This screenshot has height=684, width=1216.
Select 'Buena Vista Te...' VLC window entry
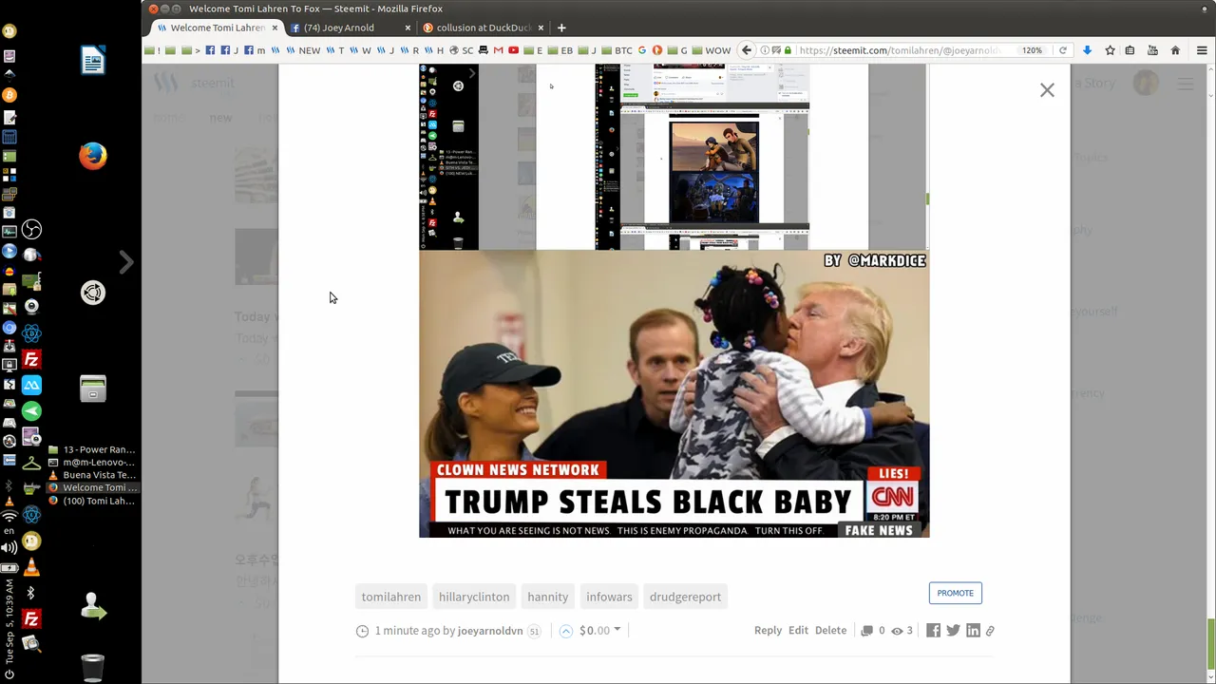pos(92,475)
